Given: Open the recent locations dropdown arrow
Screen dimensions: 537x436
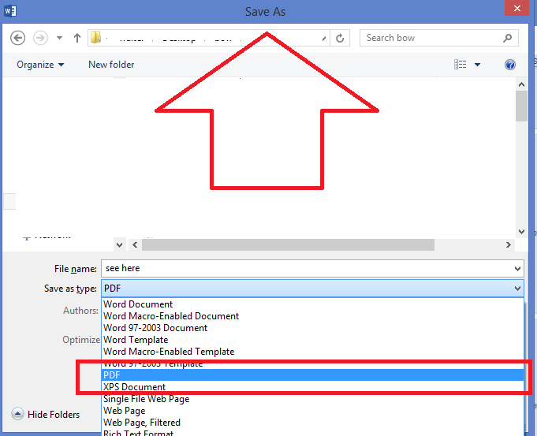Looking at the screenshot, I should tap(60, 38).
